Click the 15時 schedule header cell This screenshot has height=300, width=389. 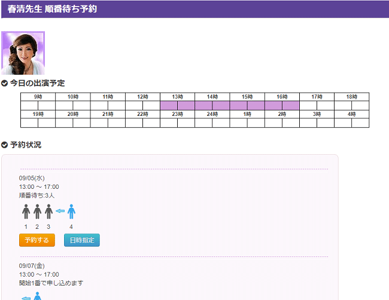[x=247, y=97]
